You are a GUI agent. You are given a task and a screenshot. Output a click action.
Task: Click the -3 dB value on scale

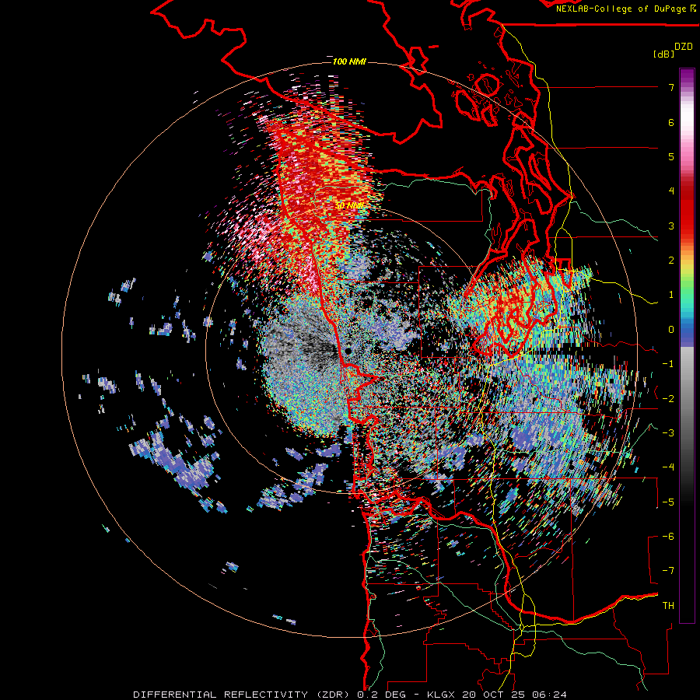[x=668, y=432]
